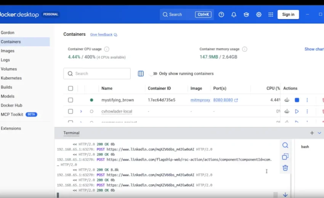Viewport: 324px width, 198px height.
Task: Sort by the Name column header
Action: pyautogui.click(x=107, y=88)
